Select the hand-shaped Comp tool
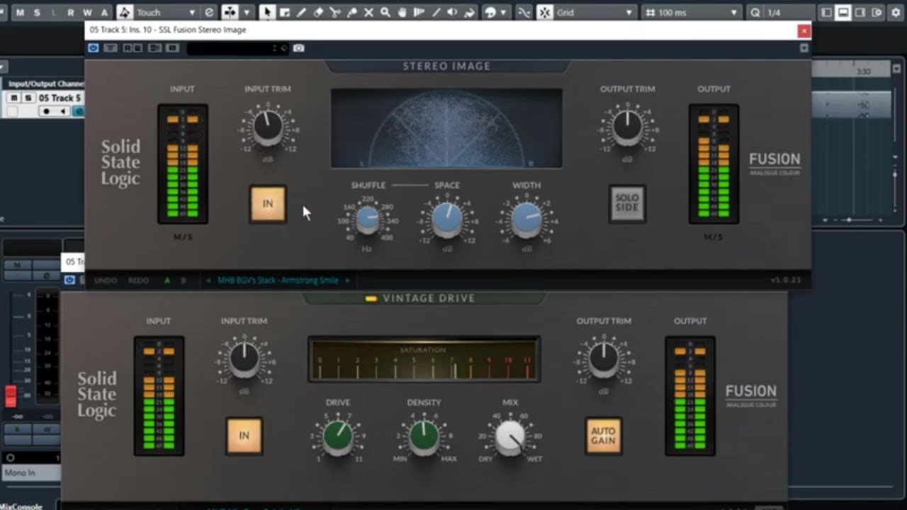 [x=402, y=12]
